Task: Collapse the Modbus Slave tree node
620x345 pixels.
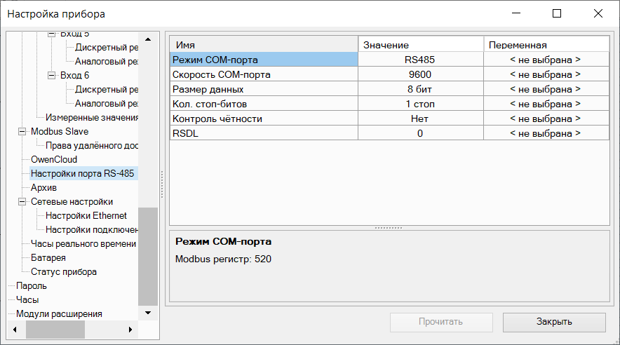Action: [22, 132]
